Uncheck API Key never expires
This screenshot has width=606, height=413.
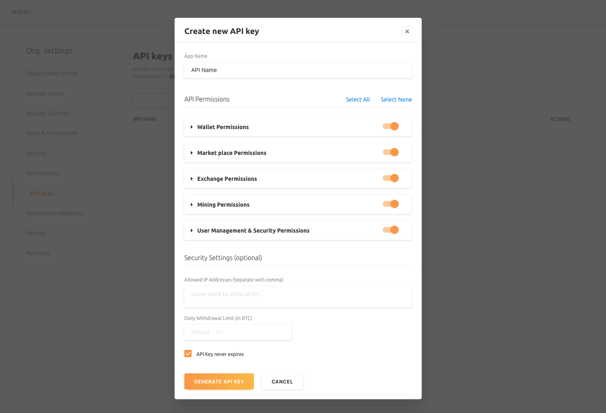click(188, 353)
